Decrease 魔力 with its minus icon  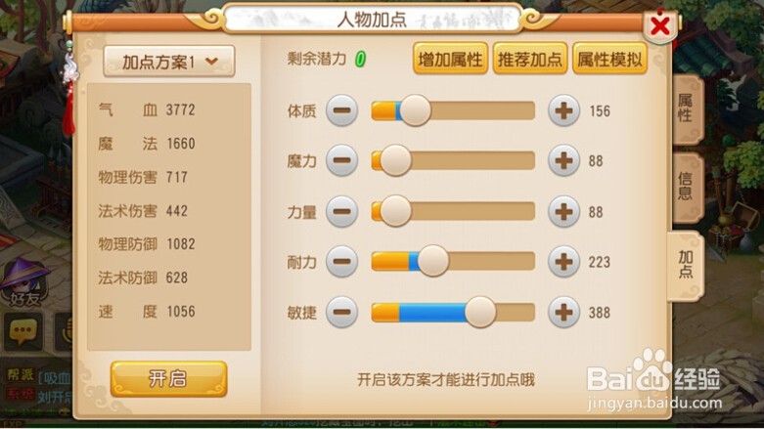(341, 160)
